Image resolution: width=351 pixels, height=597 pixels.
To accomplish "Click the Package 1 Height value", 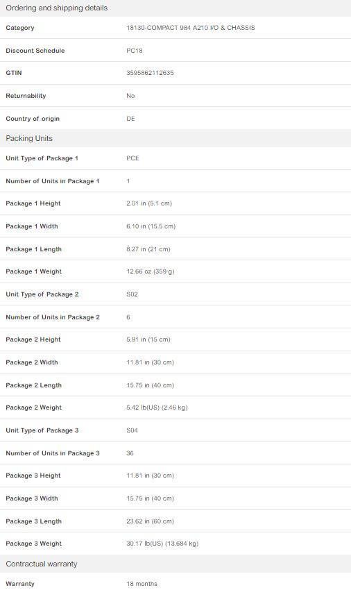I will (x=149, y=203).
